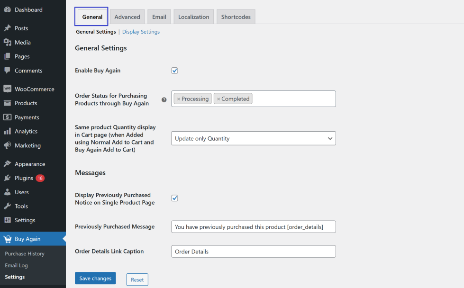
Task: Remove the Processing order status tag
Action: pyautogui.click(x=179, y=99)
